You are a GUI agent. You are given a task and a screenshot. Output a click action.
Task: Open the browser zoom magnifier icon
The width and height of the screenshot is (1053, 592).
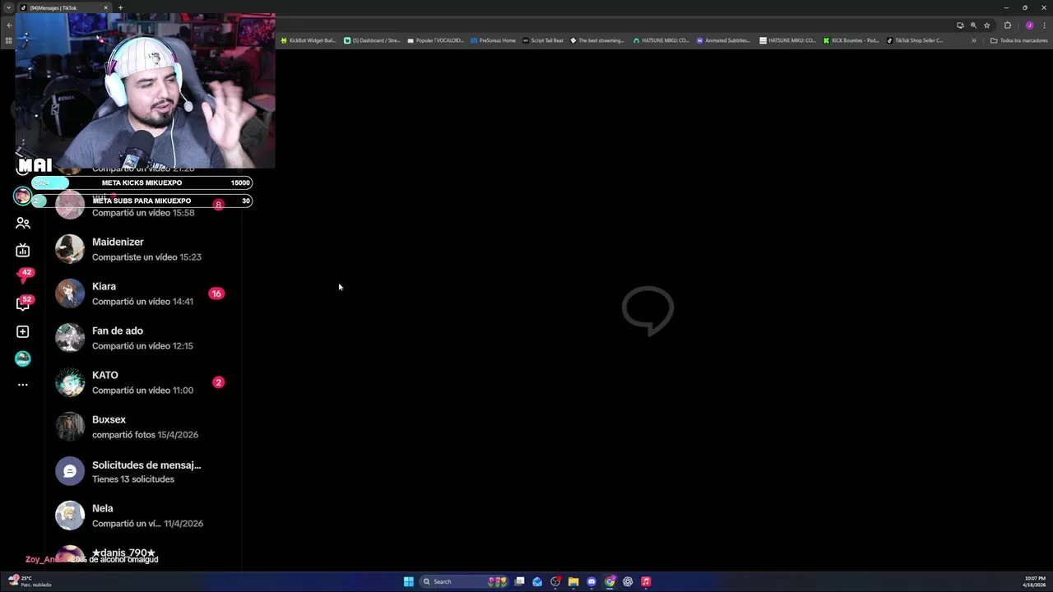point(973,25)
